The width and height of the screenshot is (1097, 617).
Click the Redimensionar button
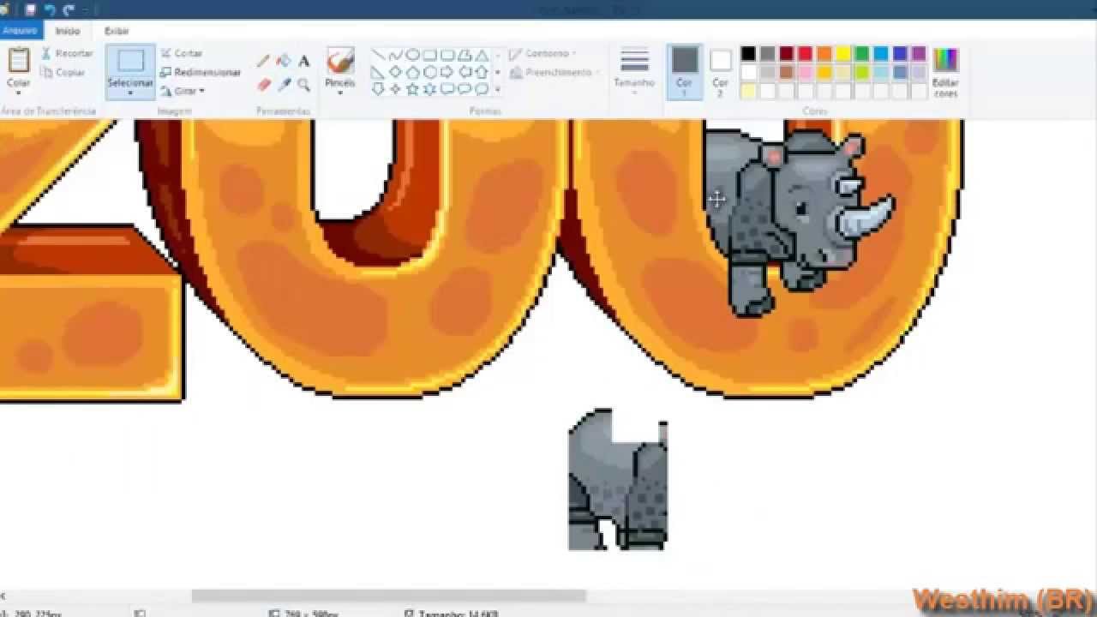[x=201, y=73]
